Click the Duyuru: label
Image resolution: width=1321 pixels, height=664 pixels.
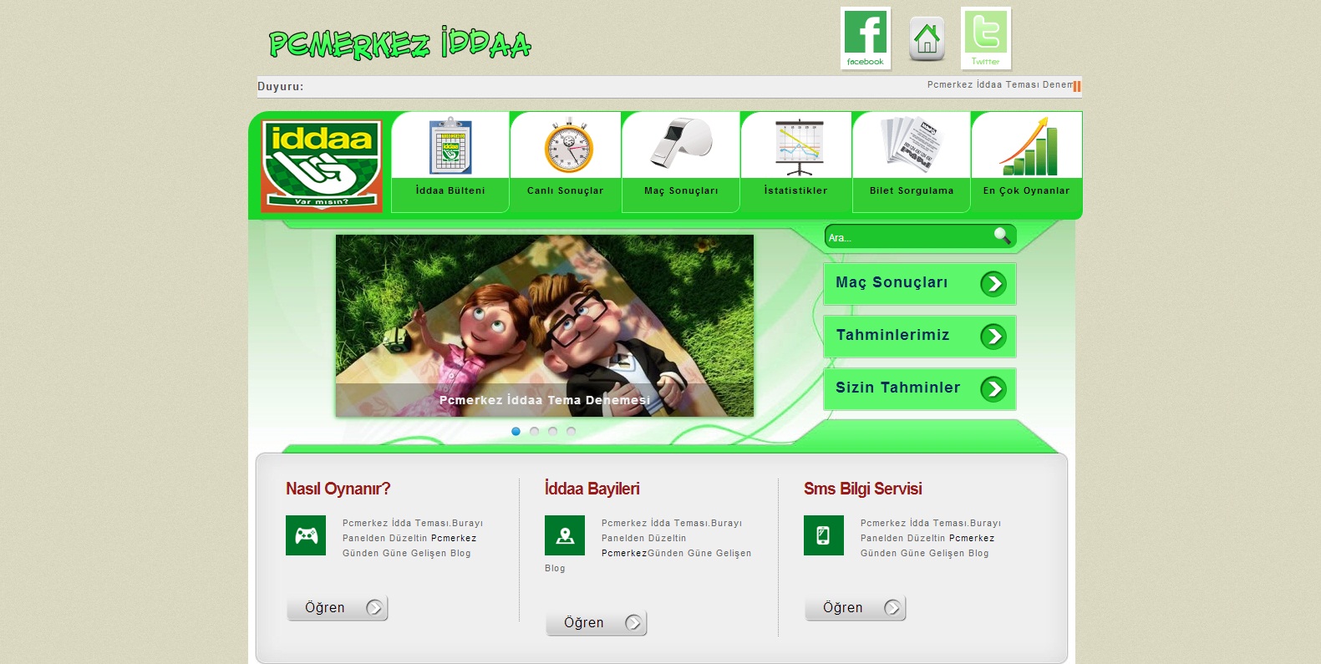[x=281, y=87]
